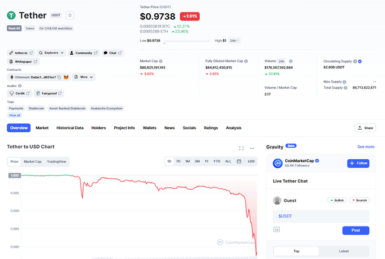The width and height of the screenshot is (385, 259).
Task: Show Circulating Supply info icon
Action: tap(355, 61)
